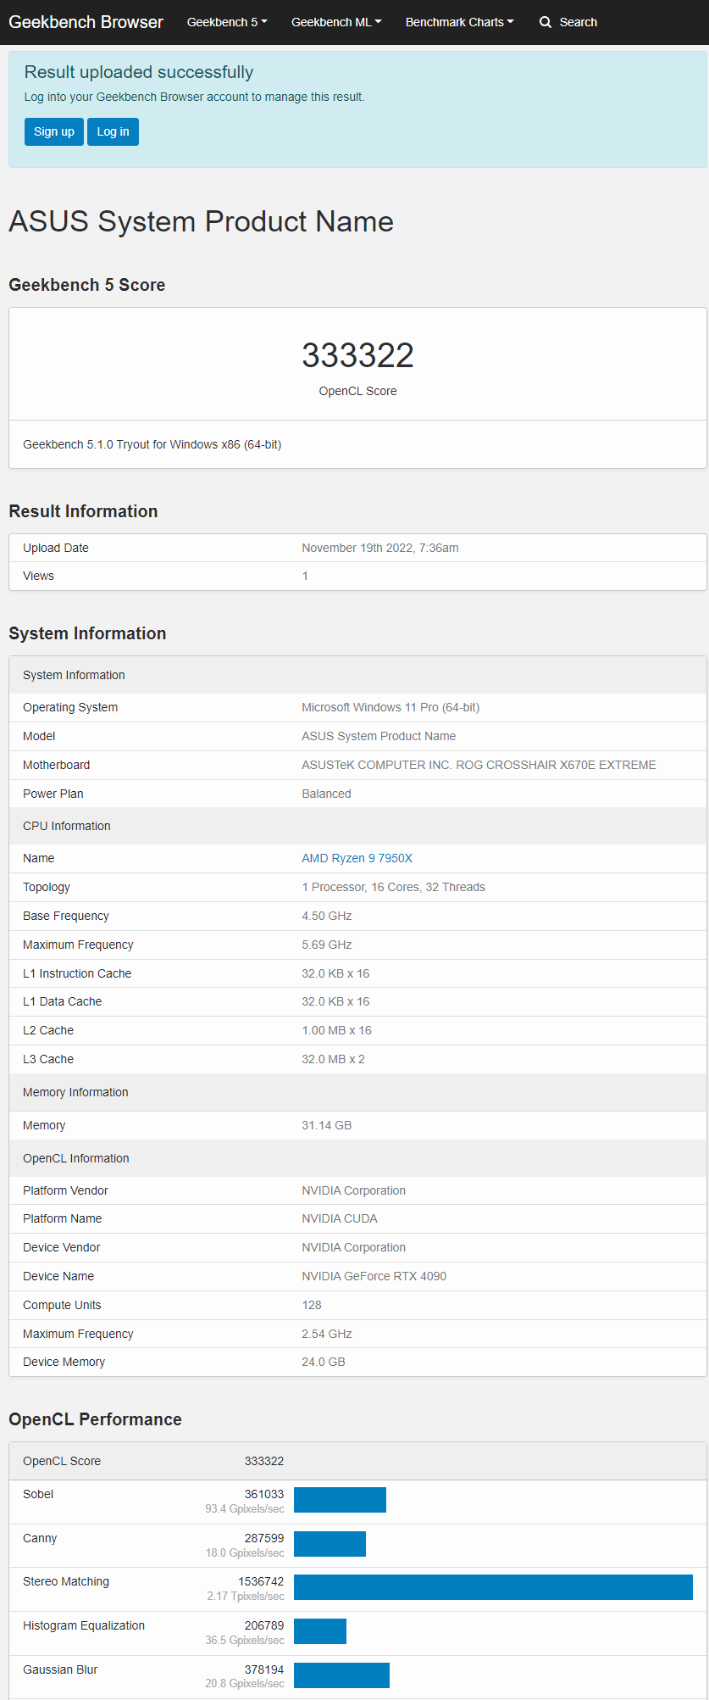
Task: Open the Geekbench 5 dropdown menu
Action: [227, 22]
